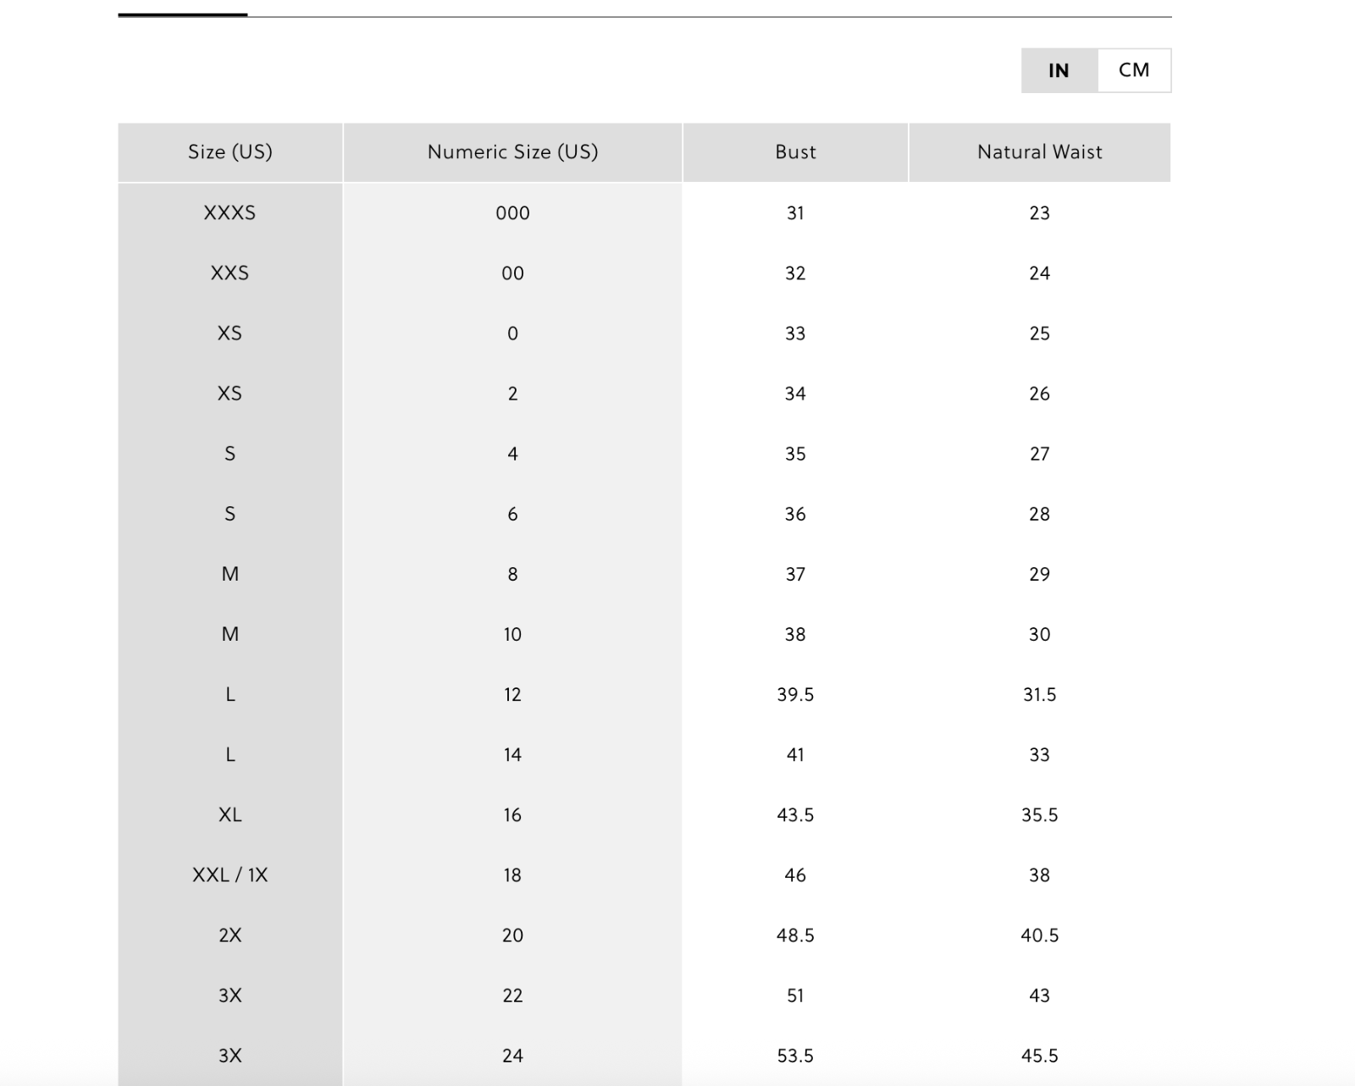Click the XXL / 1X size label
The height and width of the screenshot is (1086, 1355).
[230, 875]
